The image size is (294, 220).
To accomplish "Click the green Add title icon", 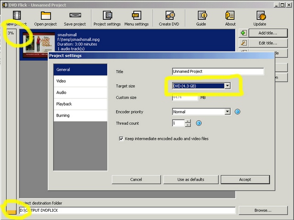I will 243,33.
